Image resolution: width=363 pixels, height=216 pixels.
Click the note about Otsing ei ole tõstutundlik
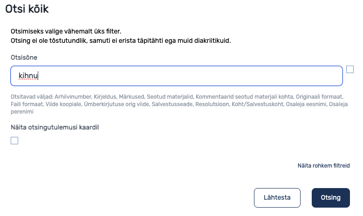pyautogui.click(x=121, y=40)
